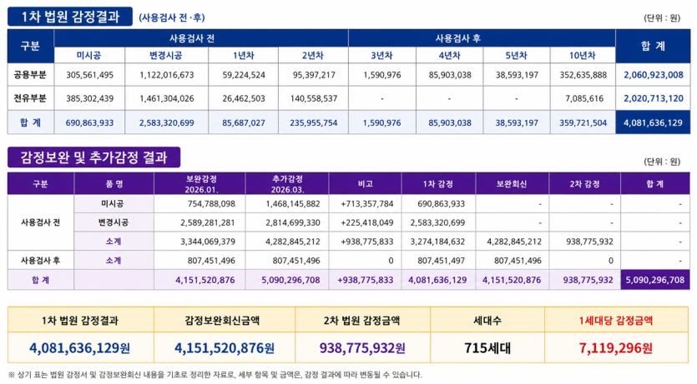Image resolution: width=697 pixels, height=384 pixels.
Task: Select cell value 385,302,439
Action: [x=90, y=98]
